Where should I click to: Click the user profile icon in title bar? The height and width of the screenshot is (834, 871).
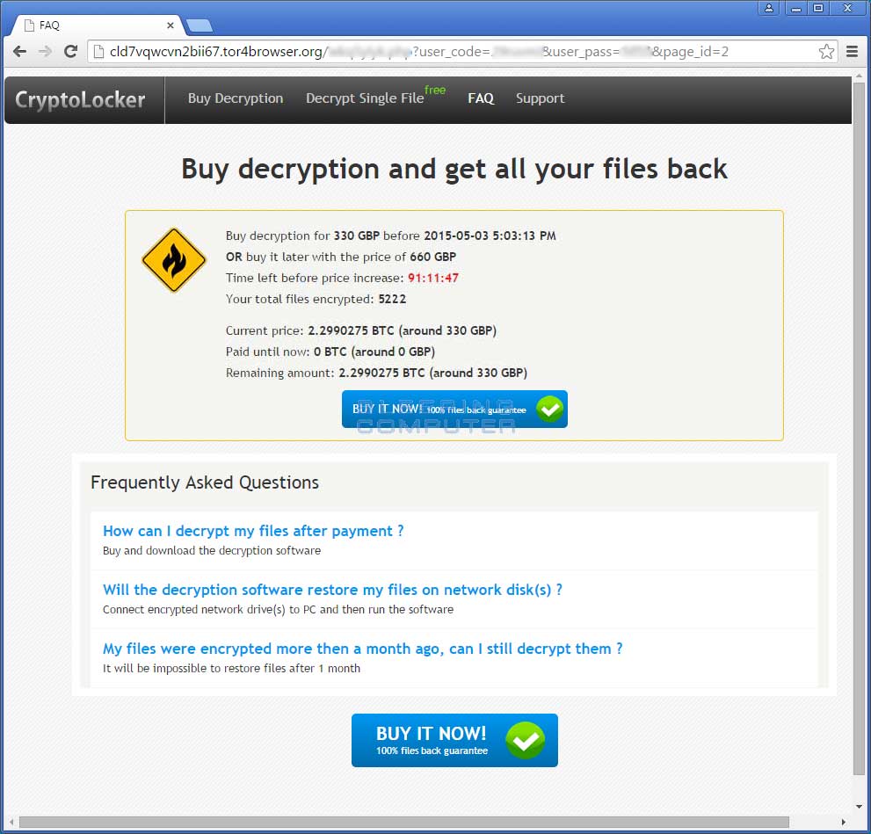coord(769,8)
